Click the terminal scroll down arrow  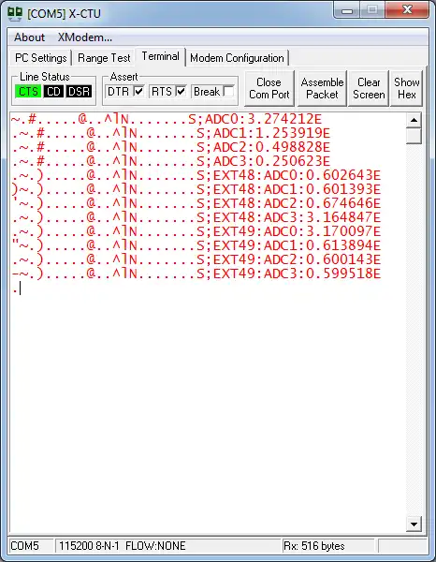click(414, 525)
